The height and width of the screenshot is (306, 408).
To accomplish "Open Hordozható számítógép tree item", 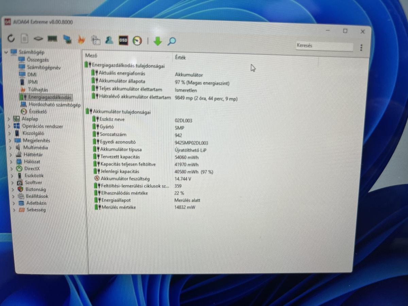I will [x=54, y=104].
